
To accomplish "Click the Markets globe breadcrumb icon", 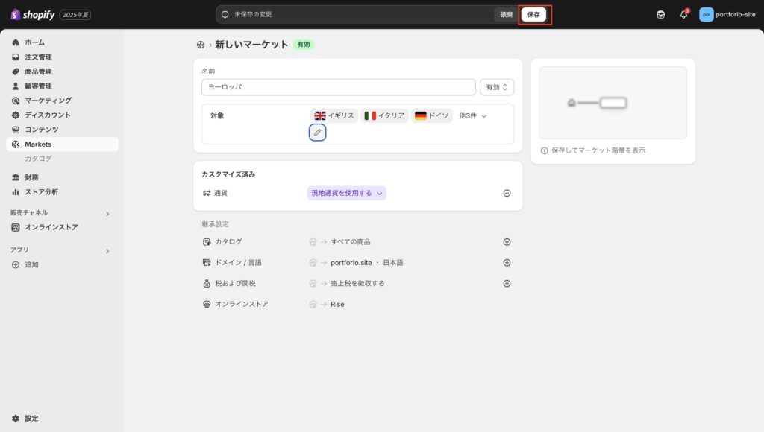I will tap(201, 45).
